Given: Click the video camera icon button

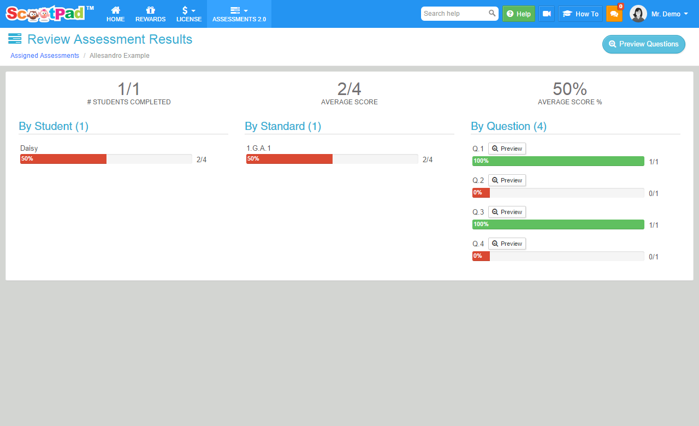Looking at the screenshot, I should (x=547, y=14).
